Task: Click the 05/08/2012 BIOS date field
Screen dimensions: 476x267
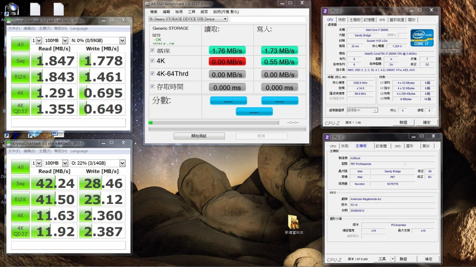Action: point(392,210)
